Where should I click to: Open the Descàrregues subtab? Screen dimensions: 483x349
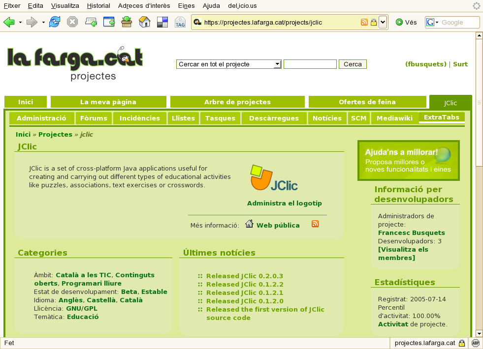274,118
